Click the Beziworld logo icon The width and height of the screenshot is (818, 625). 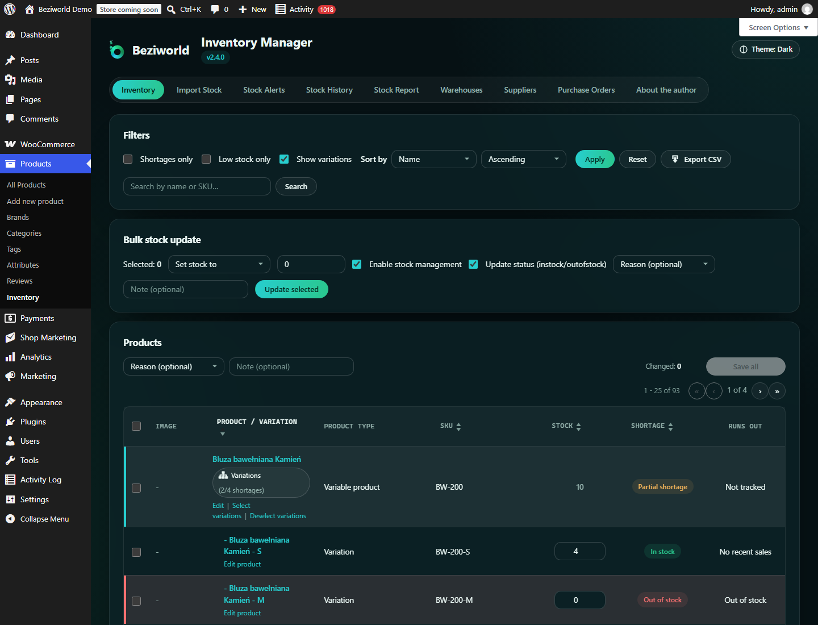(116, 50)
